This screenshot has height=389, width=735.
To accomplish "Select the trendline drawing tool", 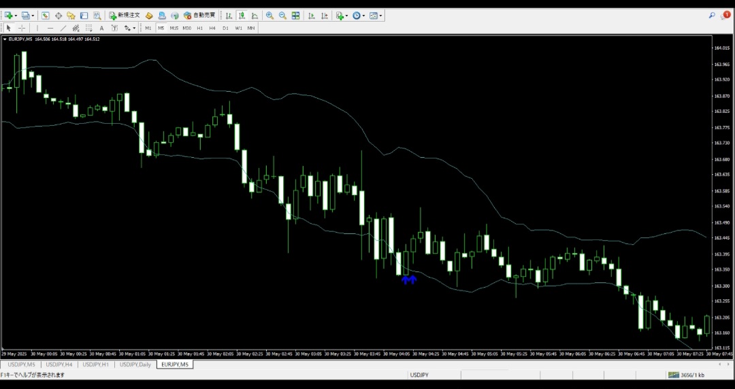I will [x=63, y=28].
